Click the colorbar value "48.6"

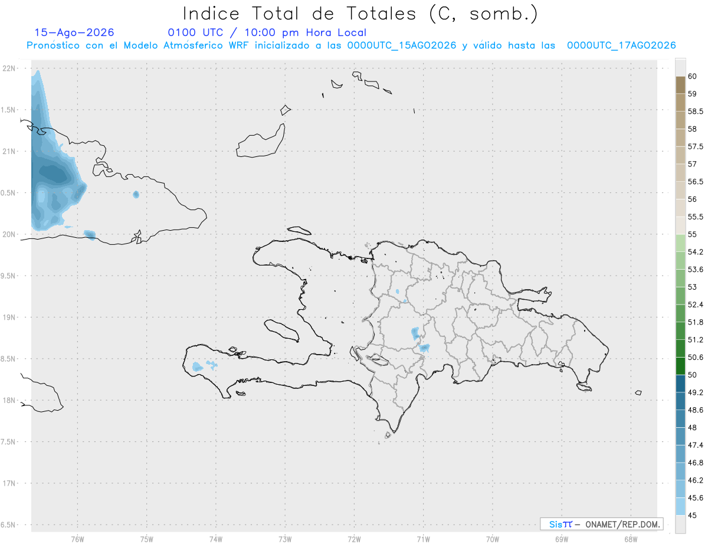click(696, 410)
